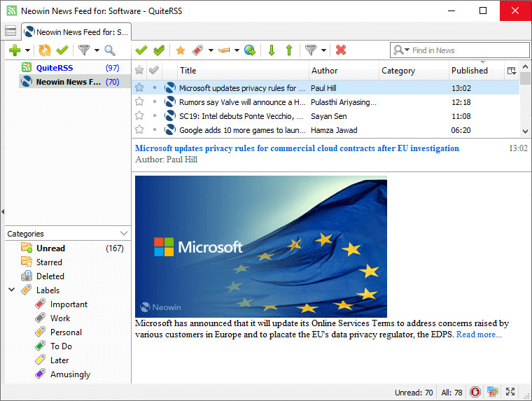Click the Read more link
532x401 pixels.
pyautogui.click(x=479, y=335)
